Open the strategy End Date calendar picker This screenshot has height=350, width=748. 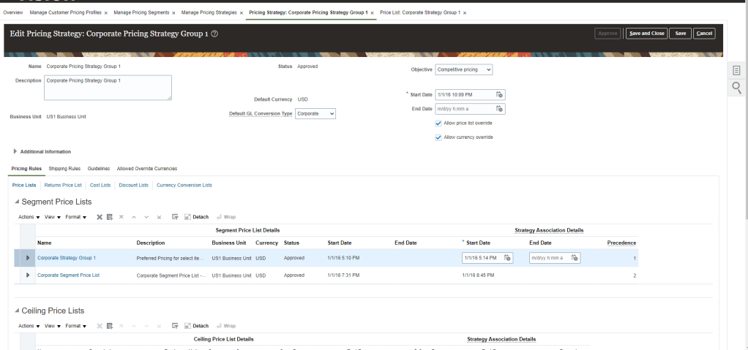pos(499,109)
